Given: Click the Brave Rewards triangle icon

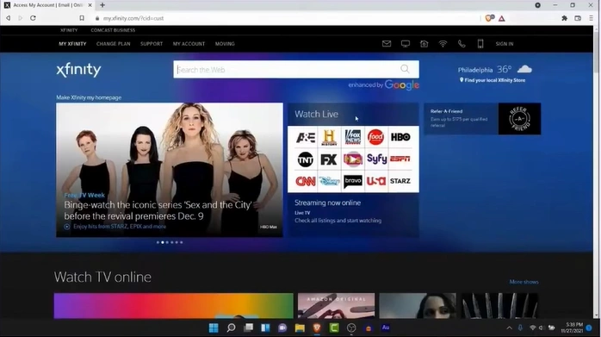Looking at the screenshot, I should tap(502, 18).
